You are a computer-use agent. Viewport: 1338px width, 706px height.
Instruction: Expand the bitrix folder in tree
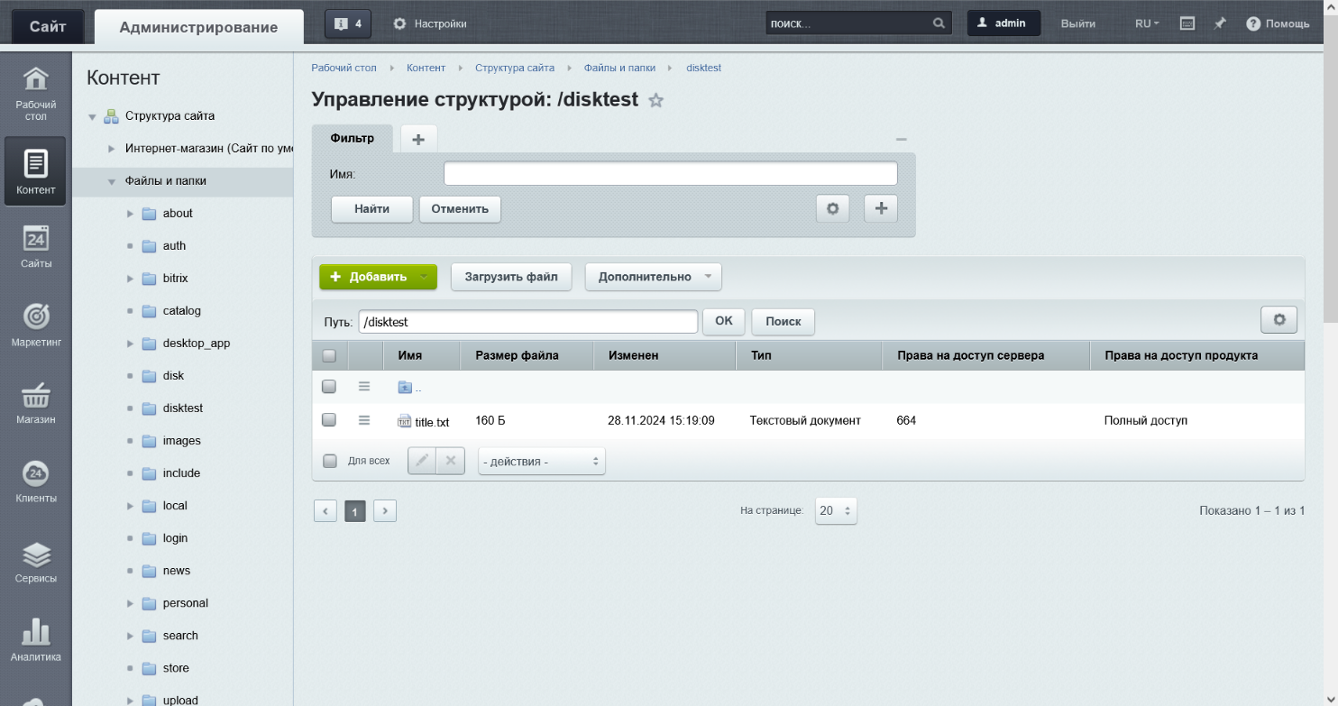click(131, 279)
